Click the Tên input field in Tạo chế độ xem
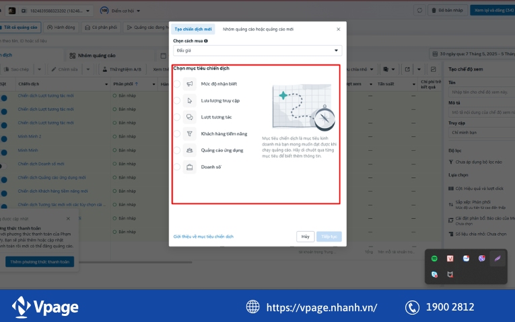 481,92
